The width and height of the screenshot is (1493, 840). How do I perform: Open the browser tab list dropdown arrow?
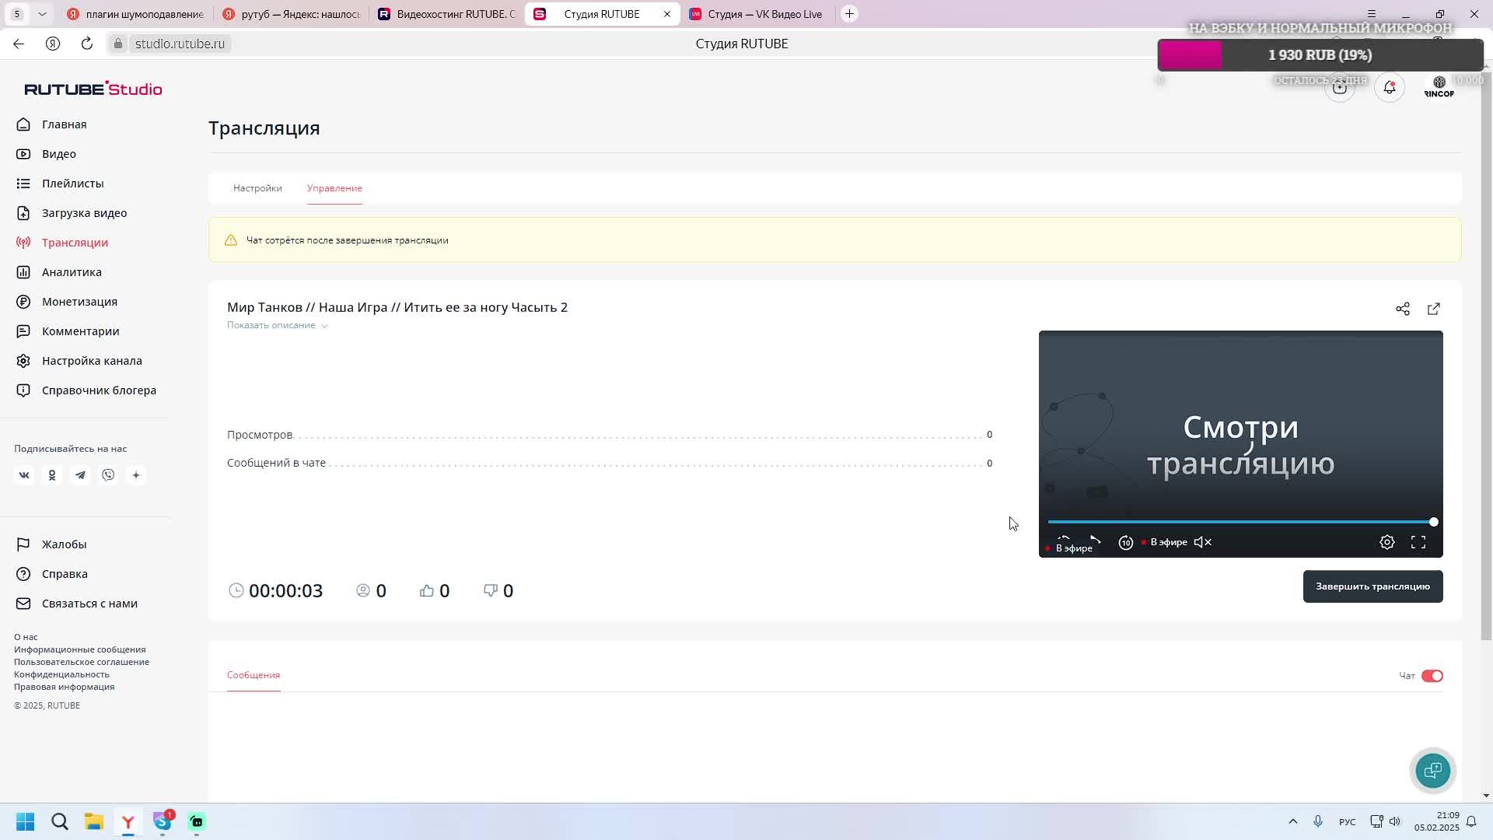tap(42, 14)
